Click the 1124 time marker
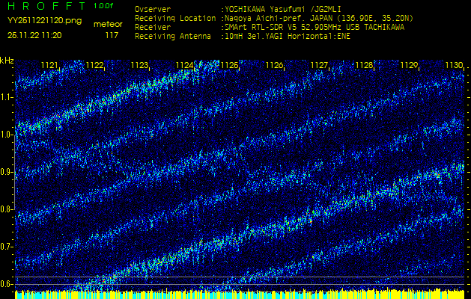Viewport: 471px width, 299px height. click(184, 65)
